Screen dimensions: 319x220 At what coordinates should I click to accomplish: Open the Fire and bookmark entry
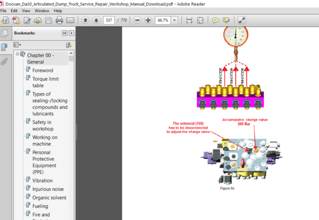click(x=41, y=215)
